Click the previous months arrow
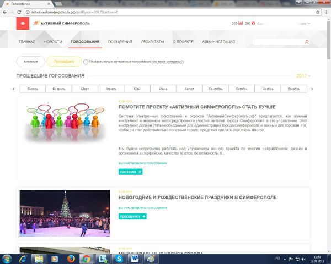Image resolution: width=331 pixels, height=264 pixels. 13,89
